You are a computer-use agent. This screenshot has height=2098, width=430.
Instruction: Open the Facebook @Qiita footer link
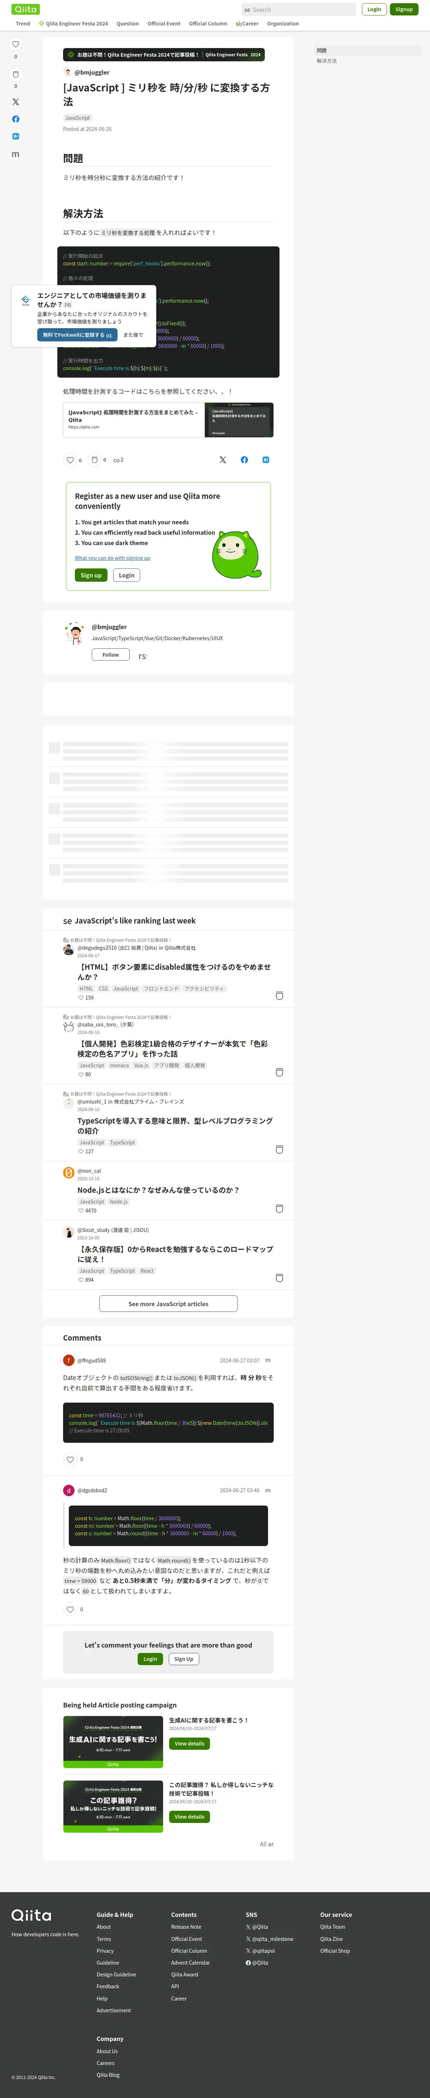257,1963
